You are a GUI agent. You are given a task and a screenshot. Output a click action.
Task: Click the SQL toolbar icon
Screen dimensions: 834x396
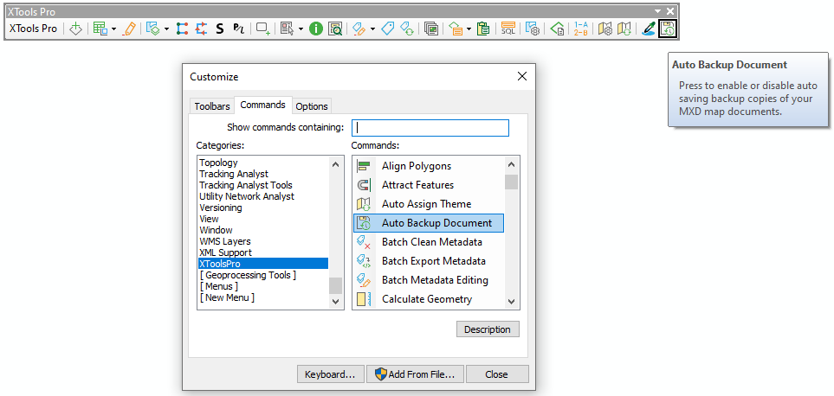coord(508,29)
